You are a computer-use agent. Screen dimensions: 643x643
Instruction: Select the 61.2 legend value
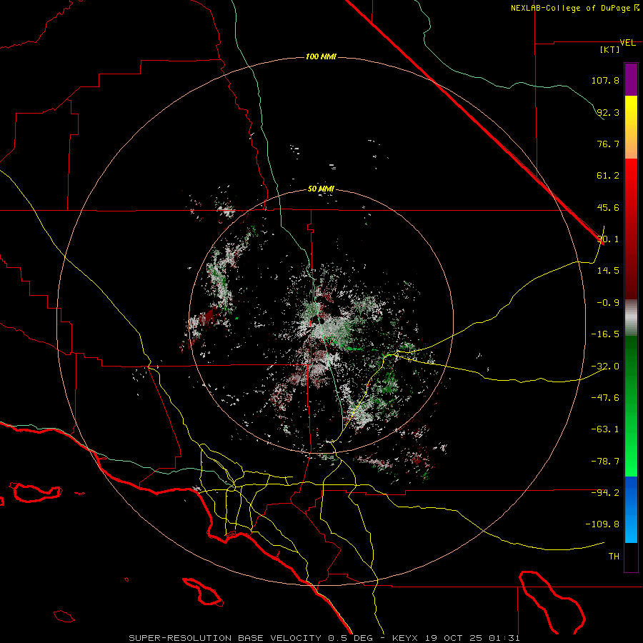coord(608,176)
